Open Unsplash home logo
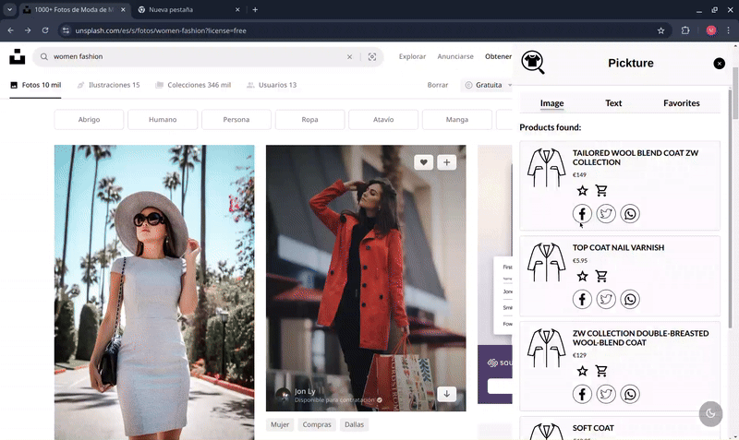Viewport: 739px width, 440px height. click(18, 56)
